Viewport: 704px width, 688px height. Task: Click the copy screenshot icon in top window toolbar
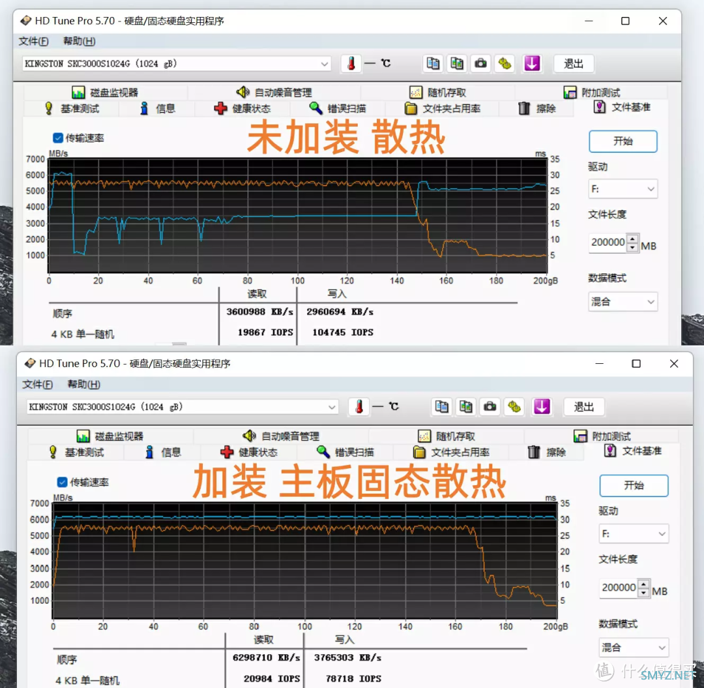[456, 64]
